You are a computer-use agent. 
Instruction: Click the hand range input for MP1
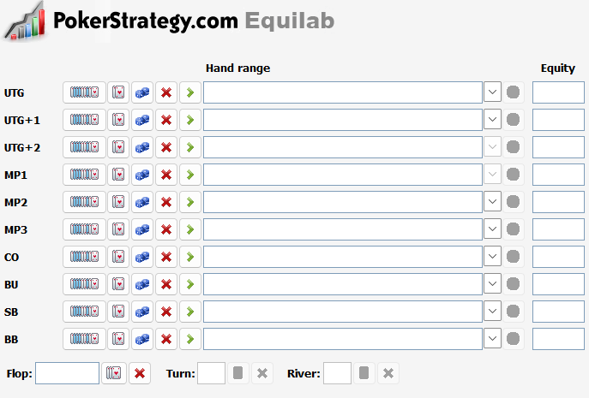(343, 175)
